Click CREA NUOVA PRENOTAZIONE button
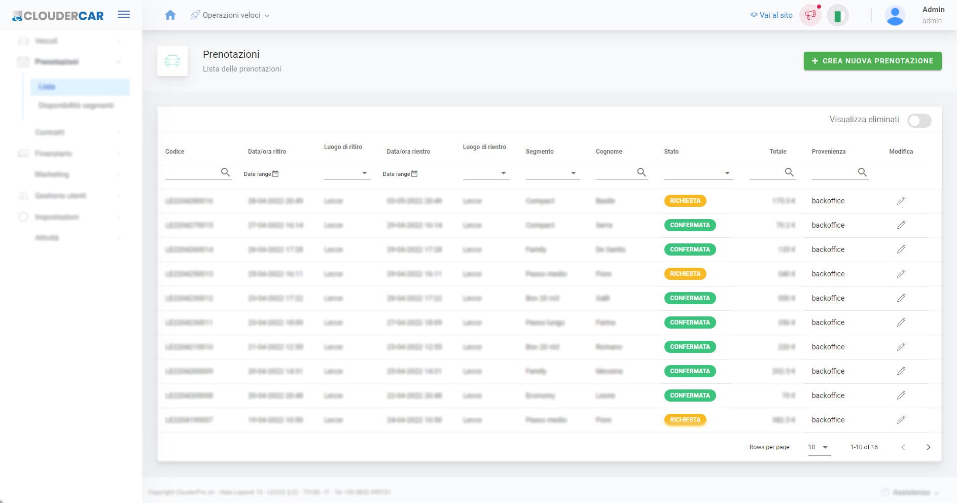957x503 pixels. click(x=872, y=60)
